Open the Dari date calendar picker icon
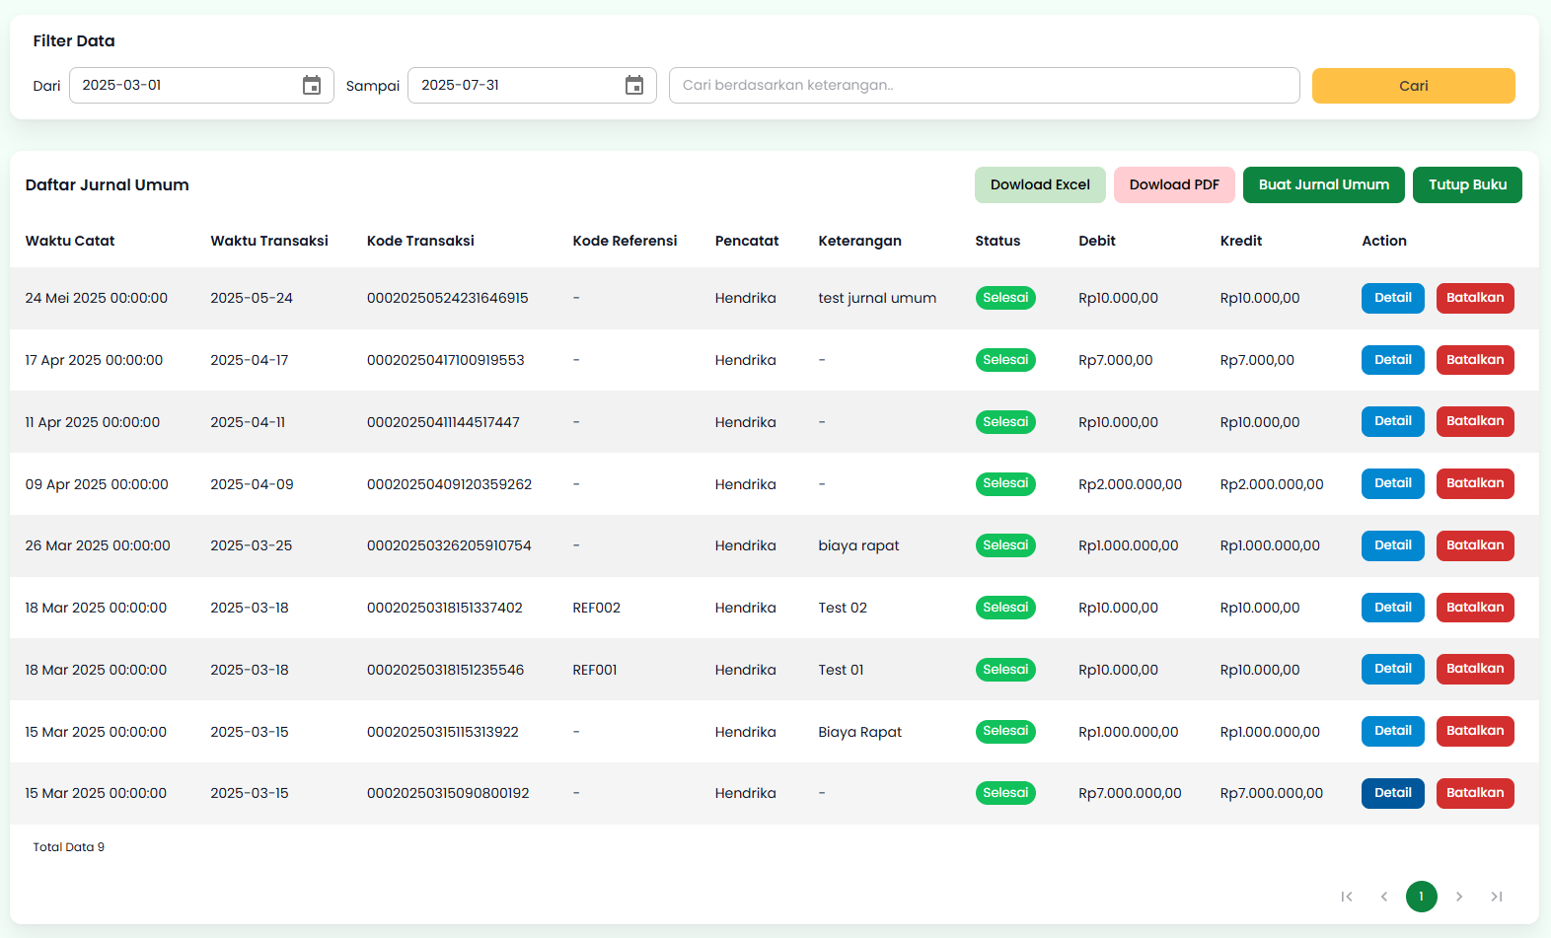This screenshot has height=938, width=1551. [312, 86]
